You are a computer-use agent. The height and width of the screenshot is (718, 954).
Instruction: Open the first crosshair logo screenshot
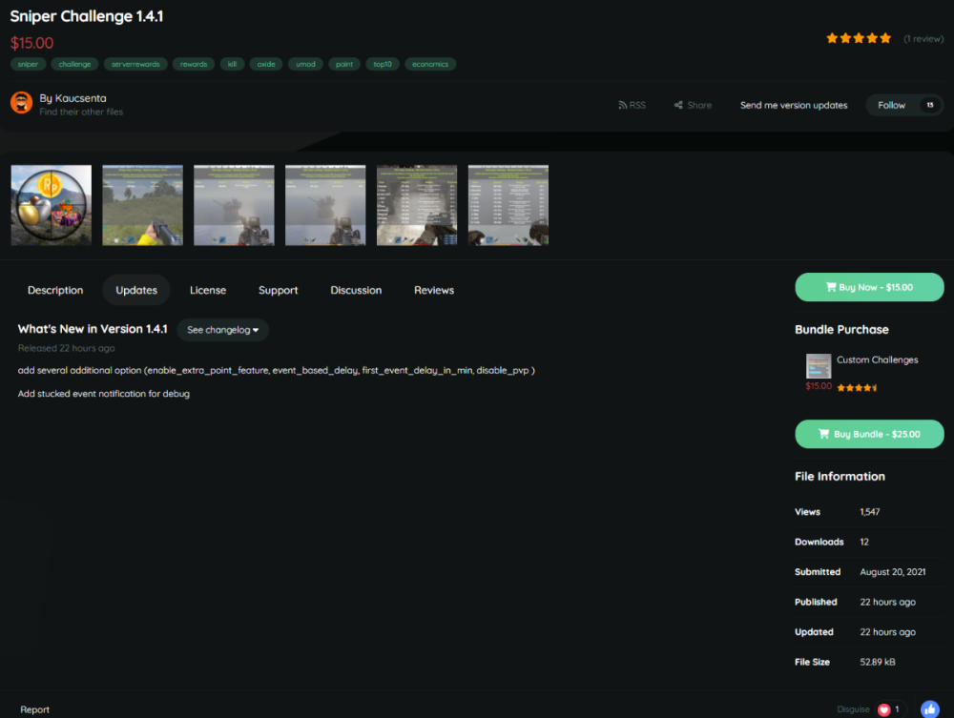coord(52,205)
